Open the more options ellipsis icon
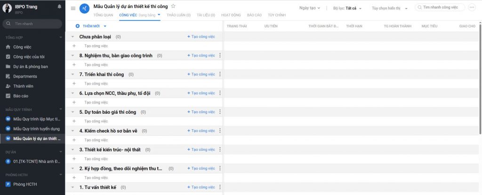 click(x=472, y=8)
